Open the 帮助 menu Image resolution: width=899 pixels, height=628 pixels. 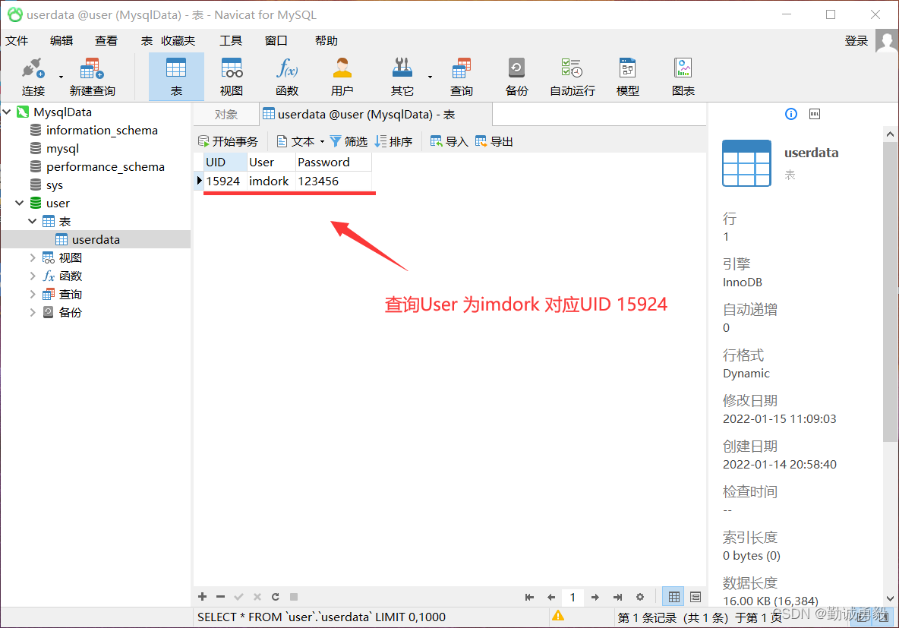pos(326,41)
